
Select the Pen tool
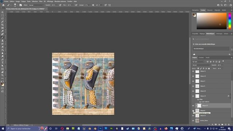point(3,60)
